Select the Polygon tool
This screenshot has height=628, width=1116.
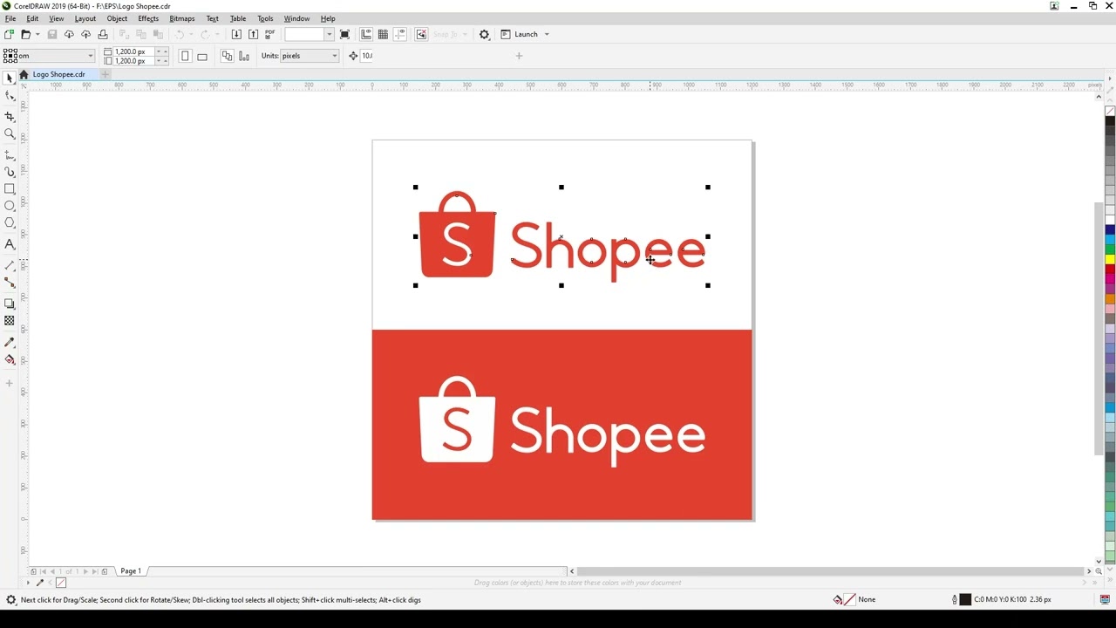click(10, 223)
